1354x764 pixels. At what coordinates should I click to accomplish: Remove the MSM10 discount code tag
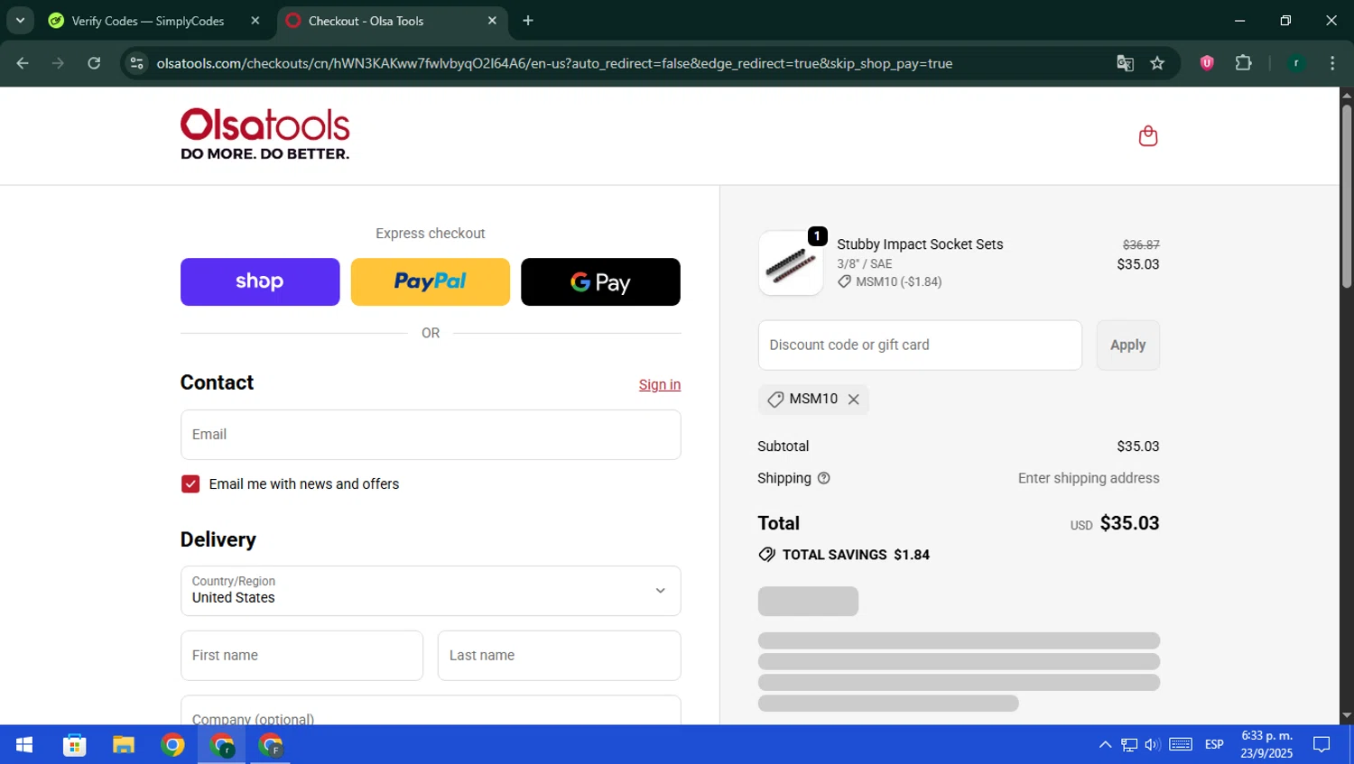point(853,400)
